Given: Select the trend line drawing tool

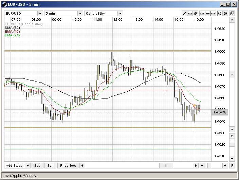Looking at the screenshot, I should click(x=185, y=14).
